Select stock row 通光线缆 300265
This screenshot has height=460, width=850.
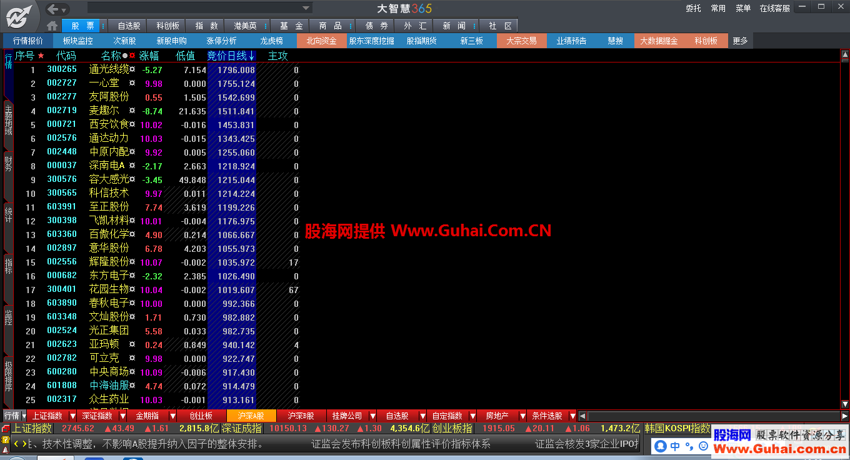157,70
